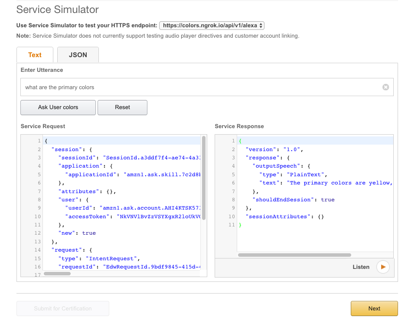Click the Next button
The width and height of the screenshot is (408, 323).
(x=374, y=308)
